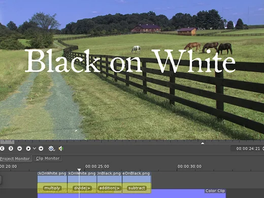The image size is (264, 198).
Task: Click the rewind playback button
Action: click(20, 148)
